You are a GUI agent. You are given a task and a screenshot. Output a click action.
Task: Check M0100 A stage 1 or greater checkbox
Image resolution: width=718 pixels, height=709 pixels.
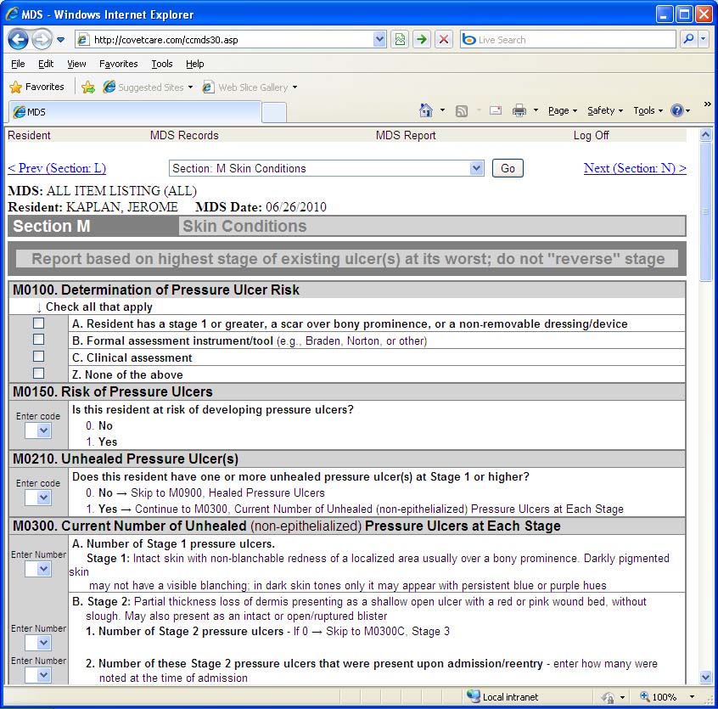(x=39, y=324)
